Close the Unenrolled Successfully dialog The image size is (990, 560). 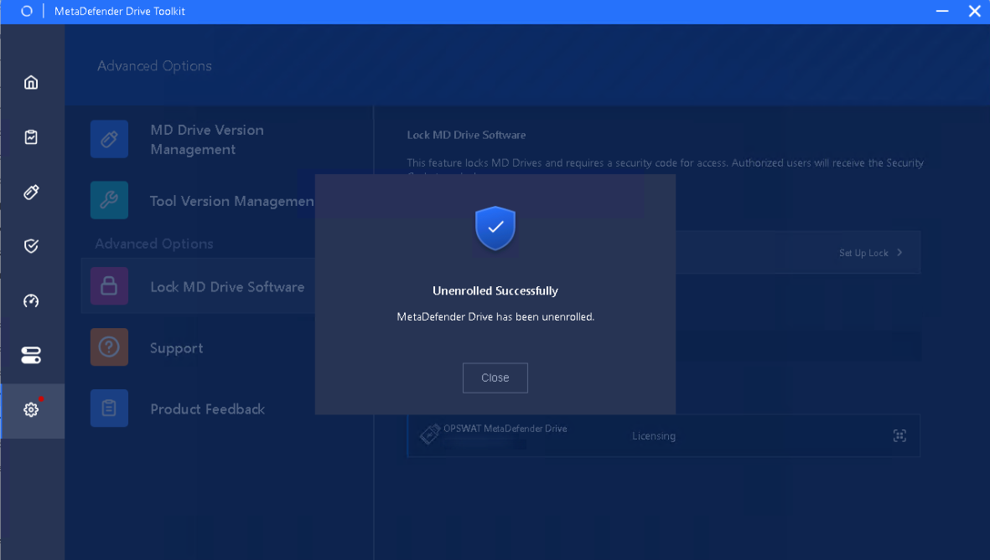[495, 378]
